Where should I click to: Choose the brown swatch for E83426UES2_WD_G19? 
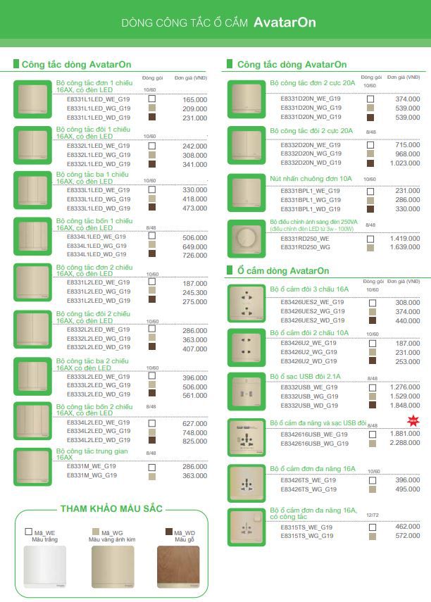click(373, 320)
